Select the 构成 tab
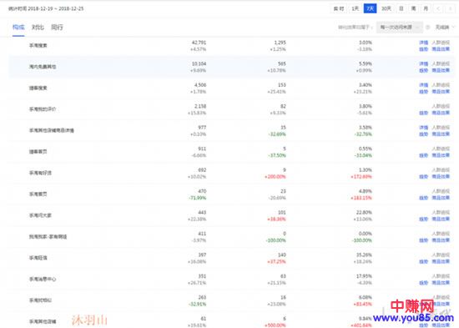 point(18,28)
